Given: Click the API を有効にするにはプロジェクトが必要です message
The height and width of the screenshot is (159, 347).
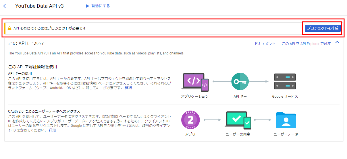Looking at the screenshot, I should [50, 28].
